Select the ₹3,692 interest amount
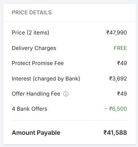 [x=118, y=79]
